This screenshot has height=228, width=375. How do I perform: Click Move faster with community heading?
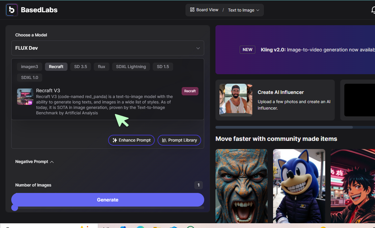tap(276, 139)
